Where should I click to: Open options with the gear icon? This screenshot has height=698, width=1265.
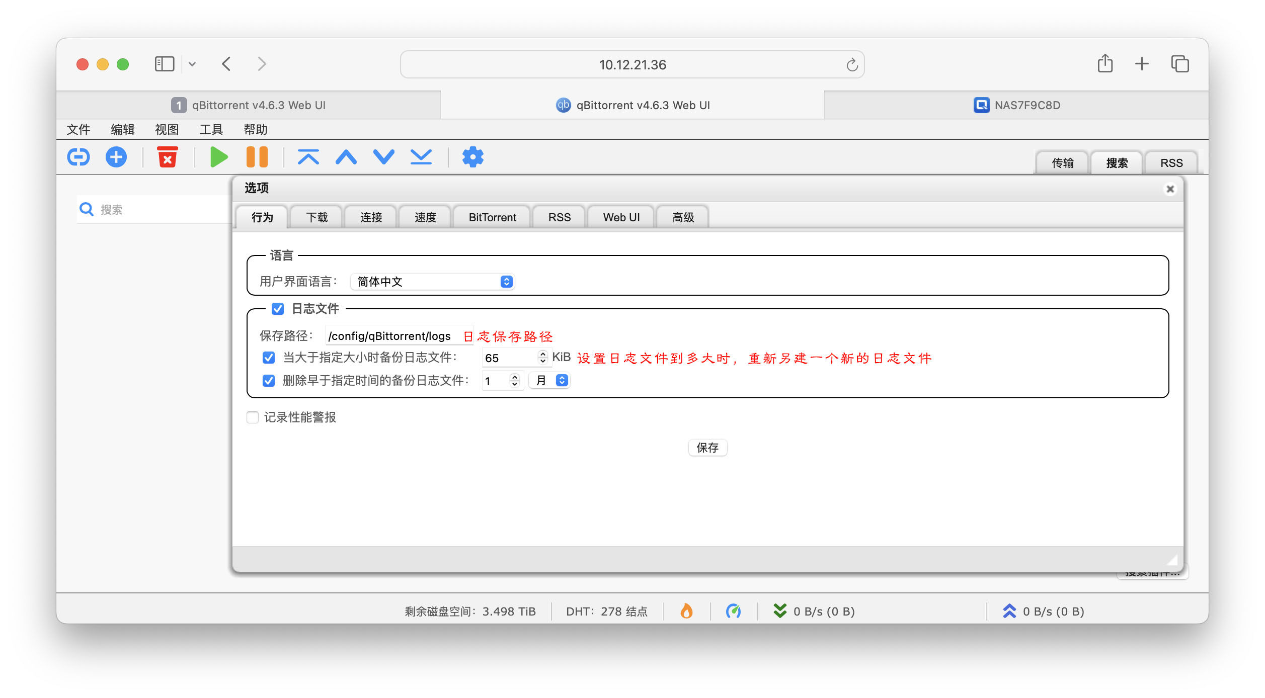[x=473, y=157]
